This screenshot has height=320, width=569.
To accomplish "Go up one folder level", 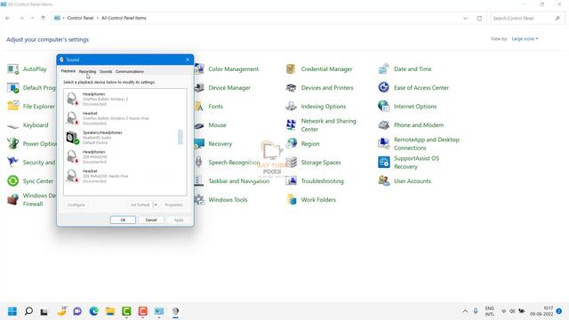I will (44, 18).
